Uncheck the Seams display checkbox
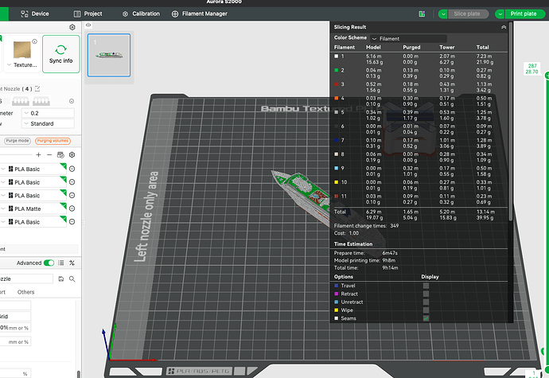 tap(426, 318)
